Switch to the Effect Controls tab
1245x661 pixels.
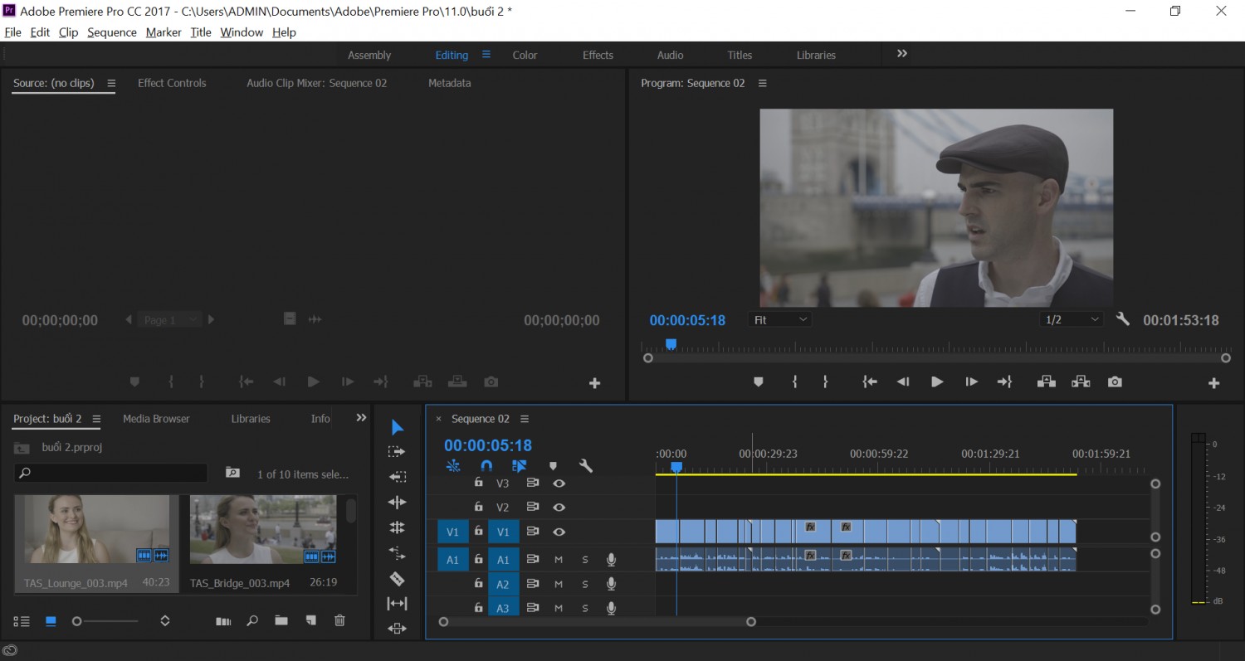pos(172,83)
